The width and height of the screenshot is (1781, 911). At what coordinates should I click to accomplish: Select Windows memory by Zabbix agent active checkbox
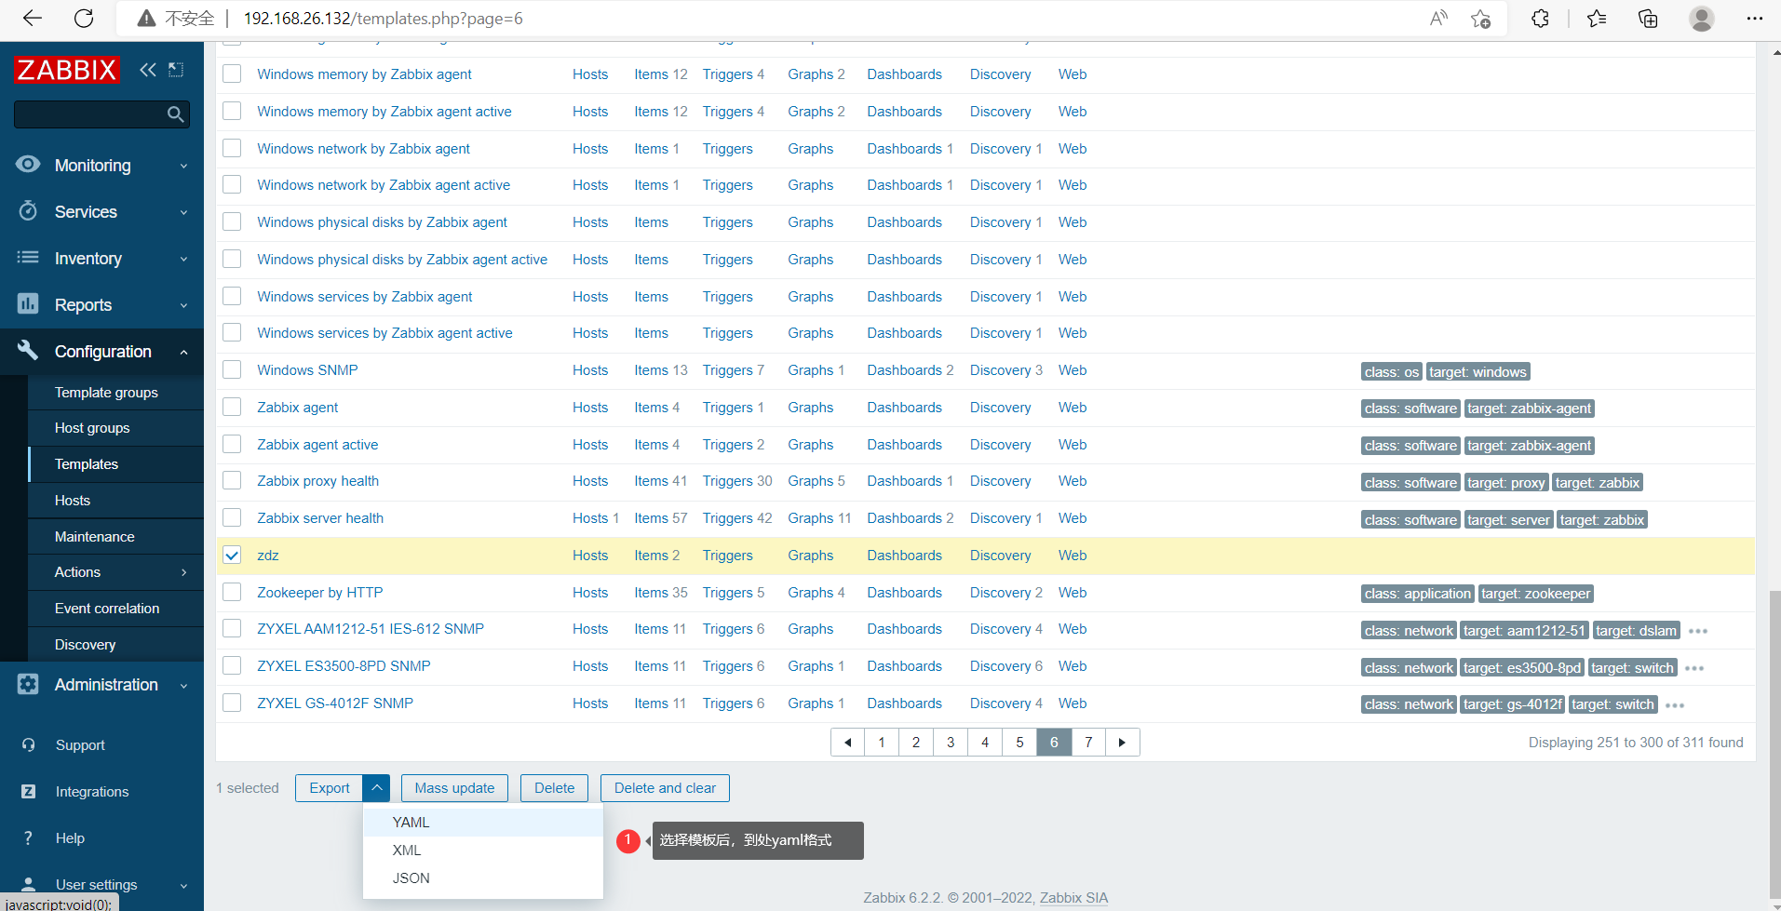click(232, 111)
